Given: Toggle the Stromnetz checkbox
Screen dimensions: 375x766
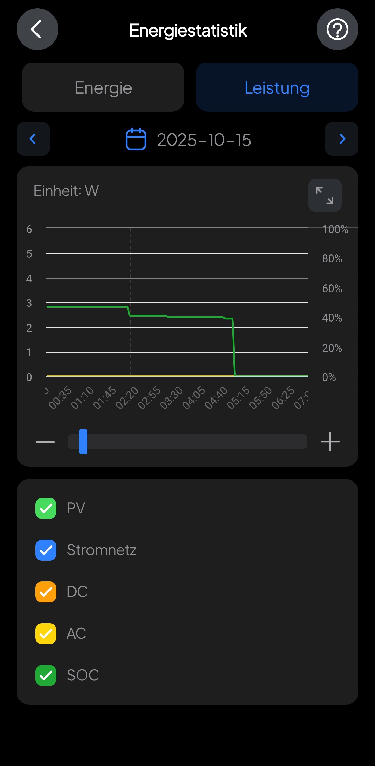Looking at the screenshot, I should (x=46, y=550).
